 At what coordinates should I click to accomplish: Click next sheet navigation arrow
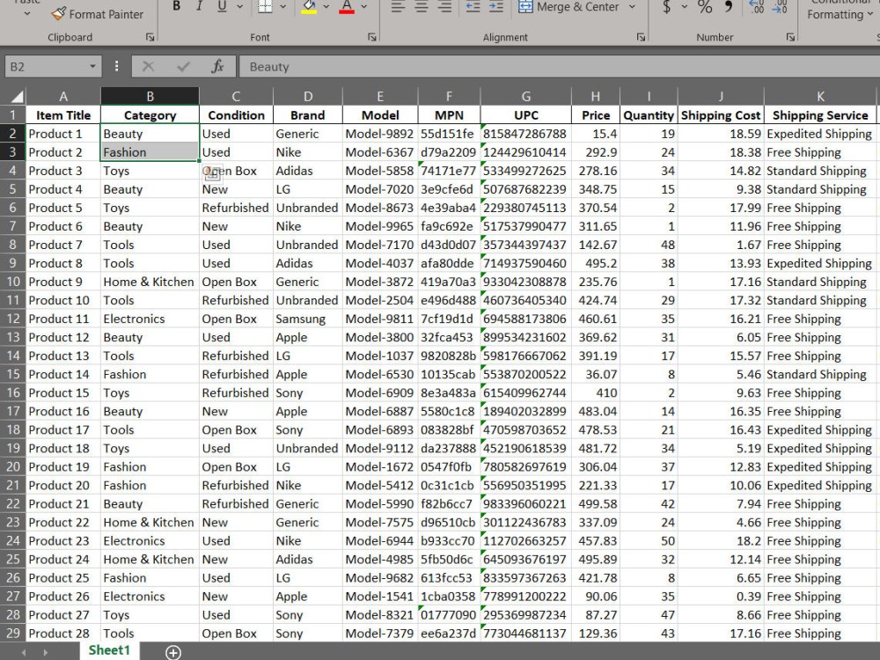pyautogui.click(x=45, y=652)
